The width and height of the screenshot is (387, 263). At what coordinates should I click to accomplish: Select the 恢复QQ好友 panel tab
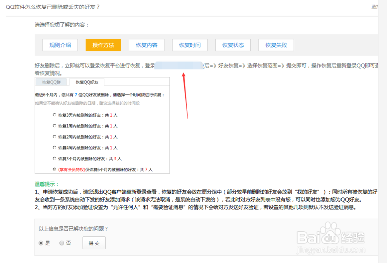[x=87, y=82]
